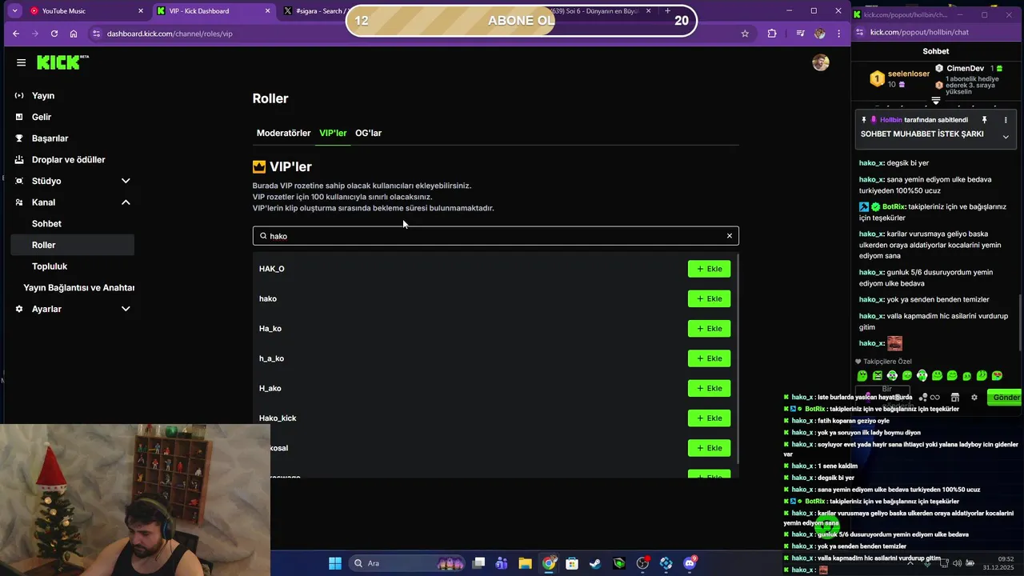Open the profile avatar in Kick header
The height and width of the screenshot is (576, 1024).
click(x=821, y=62)
